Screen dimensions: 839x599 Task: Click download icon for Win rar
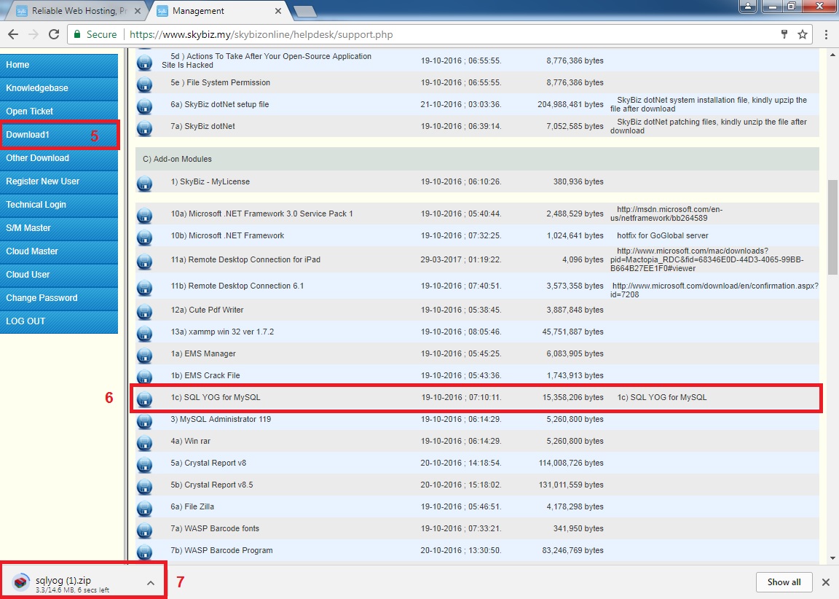click(x=144, y=442)
